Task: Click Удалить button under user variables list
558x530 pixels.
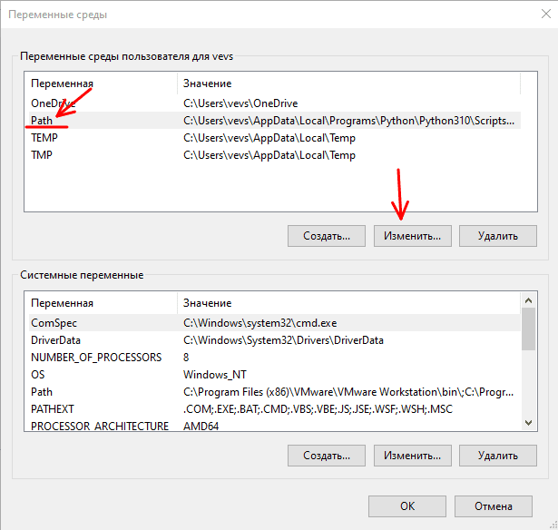Action: click(x=498, y=236)
